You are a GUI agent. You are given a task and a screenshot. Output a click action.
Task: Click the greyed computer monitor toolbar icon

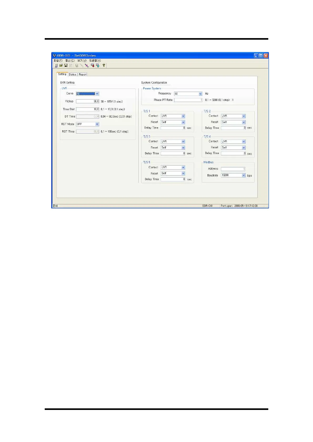click(x=77, y=65)
